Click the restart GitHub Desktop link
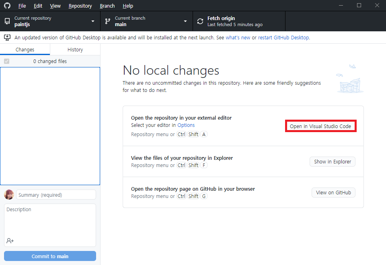 [x=283, y=37]
